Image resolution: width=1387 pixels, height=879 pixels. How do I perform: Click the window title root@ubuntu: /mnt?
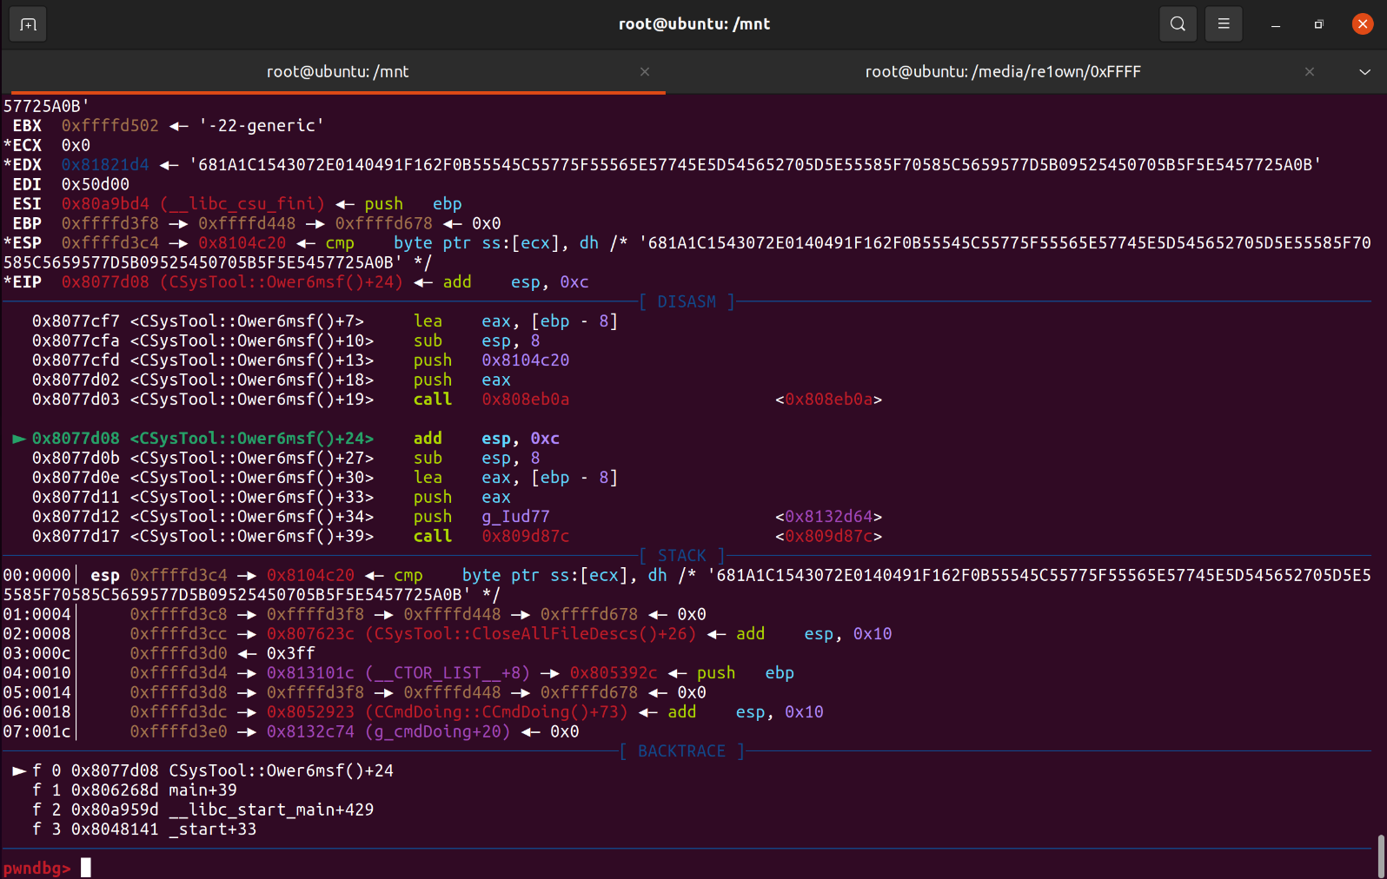coord(693,24)
